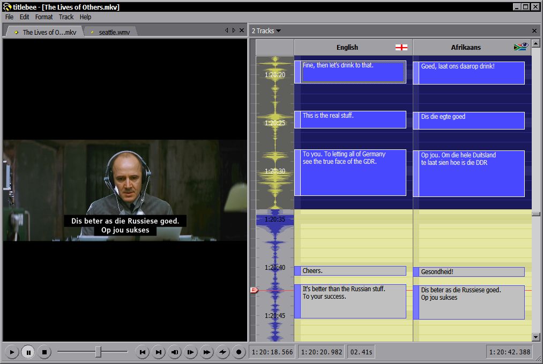Select subtitle 'Goed, laat ons daarop drink!'

click(469, 73)
